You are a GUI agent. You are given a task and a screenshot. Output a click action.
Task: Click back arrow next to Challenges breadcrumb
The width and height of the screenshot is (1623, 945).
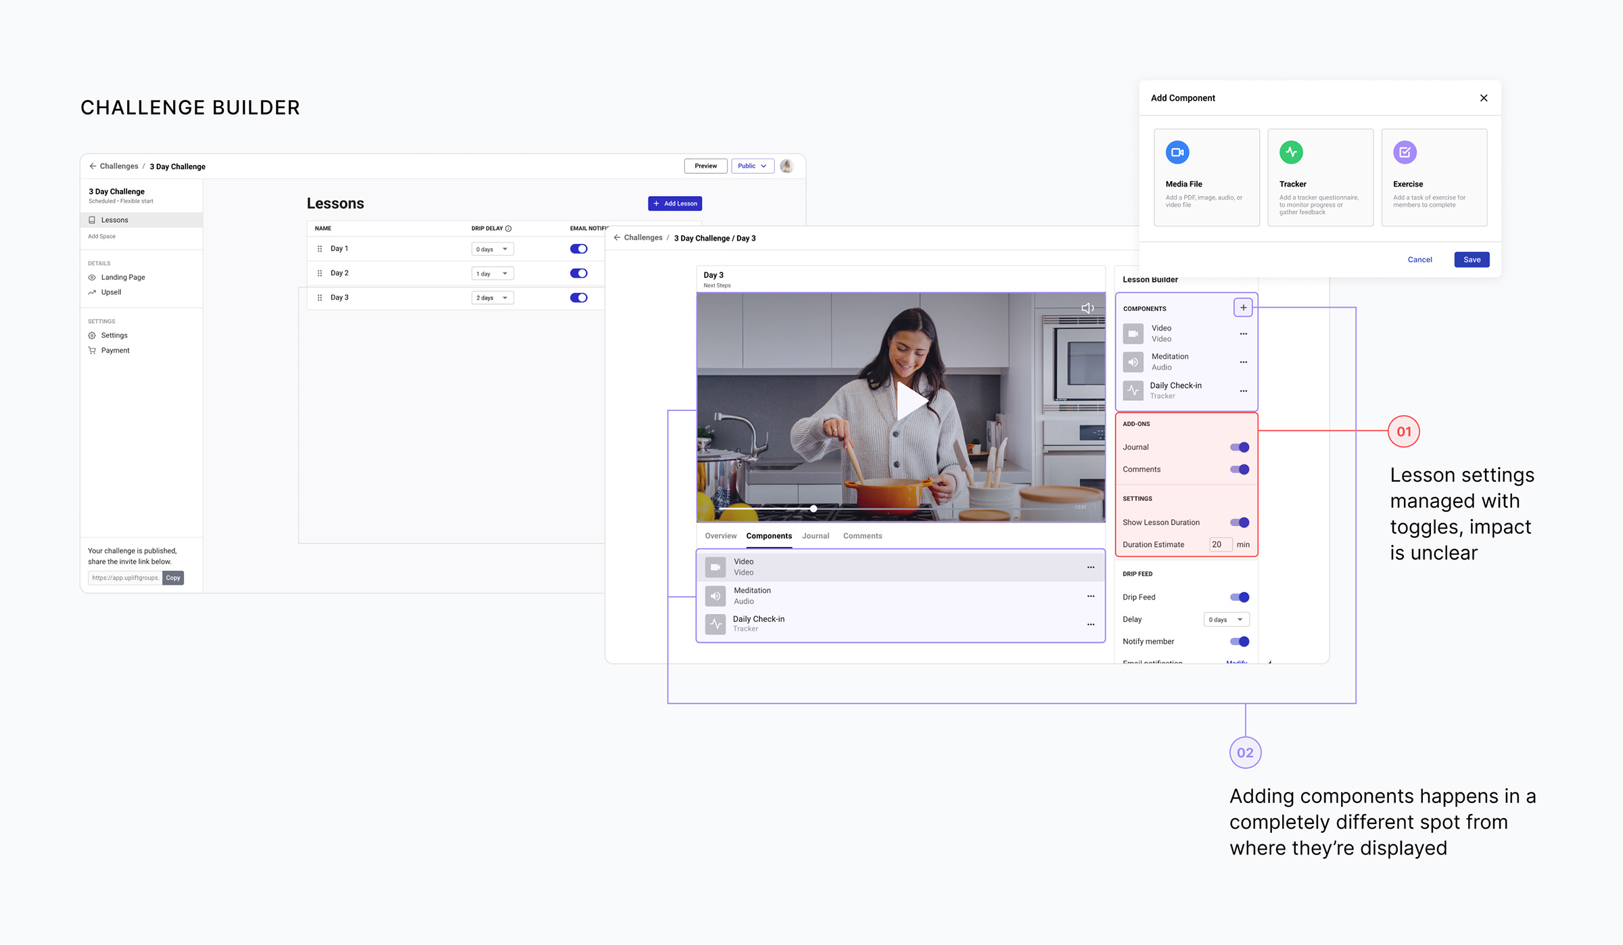tap(93, 166)
